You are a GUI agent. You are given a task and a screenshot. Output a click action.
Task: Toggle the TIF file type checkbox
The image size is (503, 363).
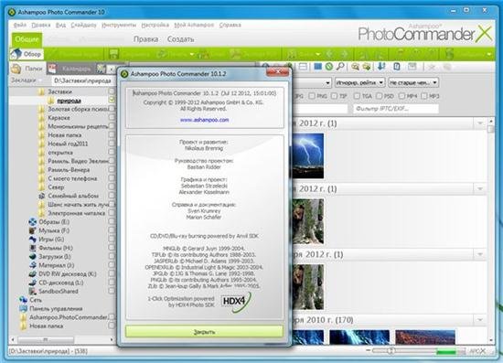pyautogui.click(x=334, y=96)
